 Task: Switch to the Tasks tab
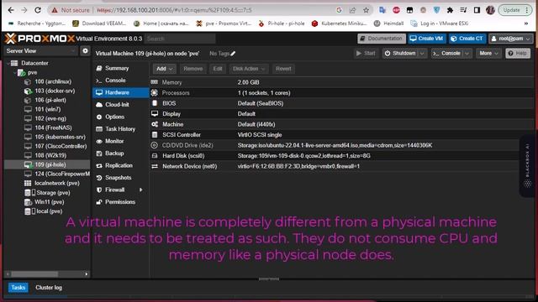coord(18,288)
